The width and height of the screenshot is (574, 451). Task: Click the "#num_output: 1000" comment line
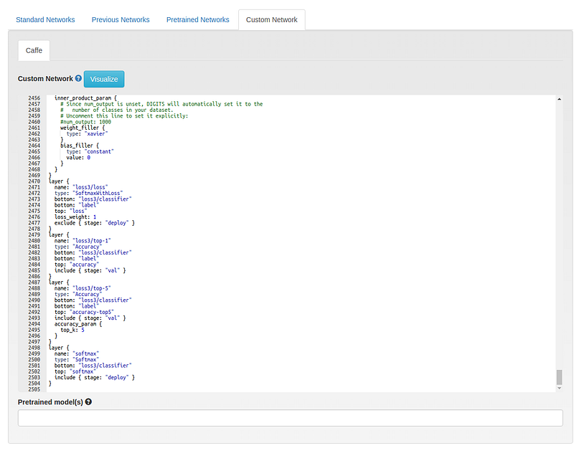[x=85, y=122]
